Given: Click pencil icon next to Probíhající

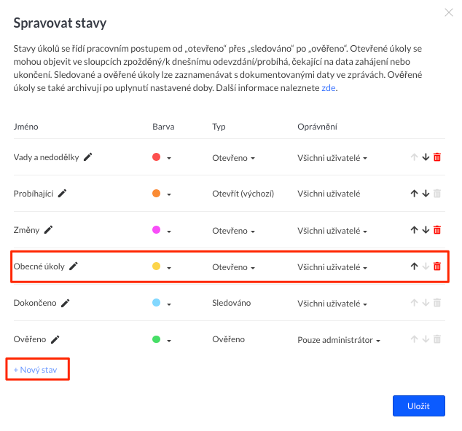Looking at the screenshot, I should [62, 194].
